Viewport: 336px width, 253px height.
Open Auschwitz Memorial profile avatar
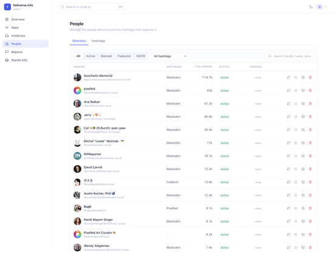click(x=77, y=77)
